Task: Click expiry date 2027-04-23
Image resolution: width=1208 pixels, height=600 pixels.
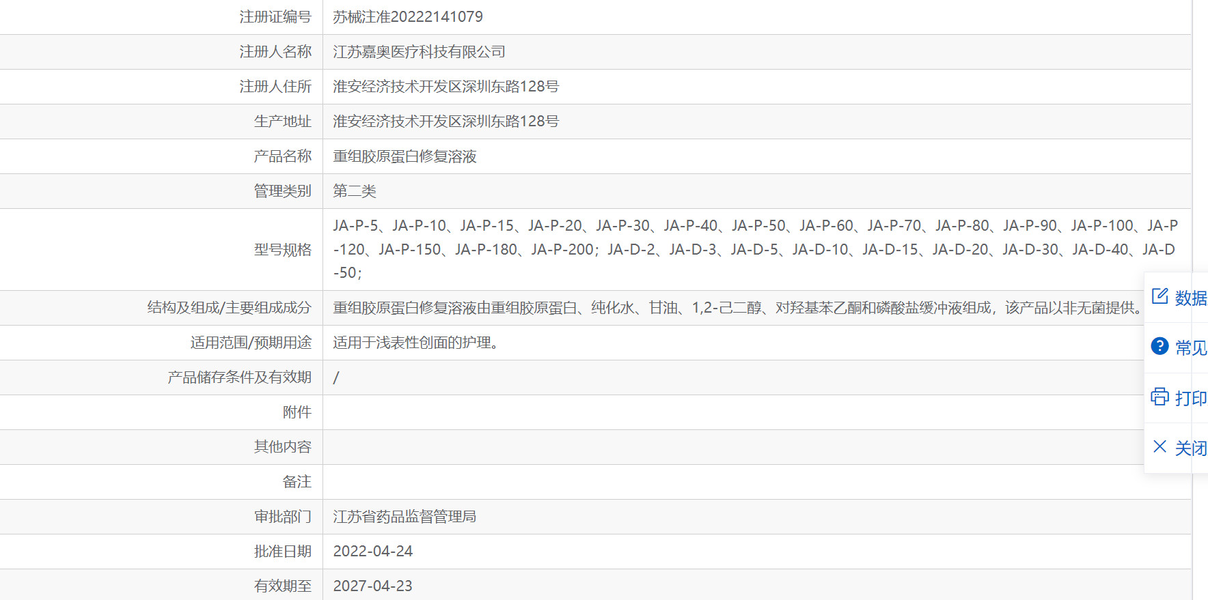Action: coord(373,586)
